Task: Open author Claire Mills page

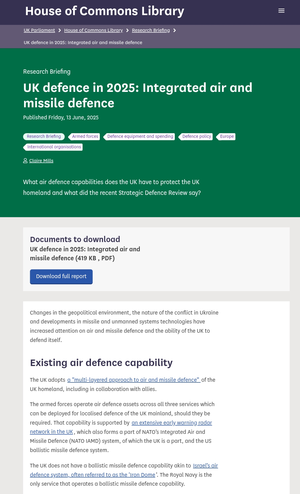Action: click(x=41, y=161)
